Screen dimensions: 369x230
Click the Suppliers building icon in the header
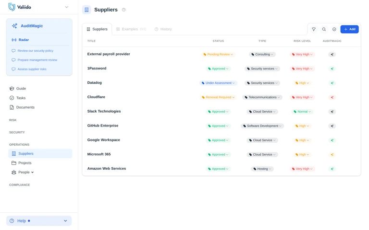[x=86, y=10]
